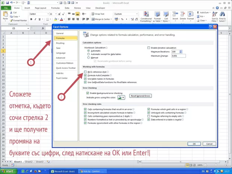Image resolution: width=232 pixels, height=174 pixels.
Task: Click the Align Text Left icon
Action: (x=69, y=19)
